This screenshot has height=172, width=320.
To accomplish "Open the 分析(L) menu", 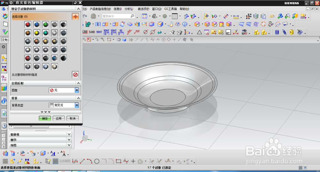I will [129, 9].
